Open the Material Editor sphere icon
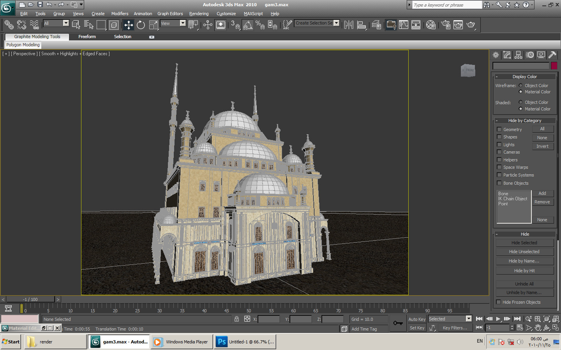 click(x=430, y=25)
